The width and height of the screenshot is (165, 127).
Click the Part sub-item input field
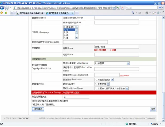click(117, 23)
